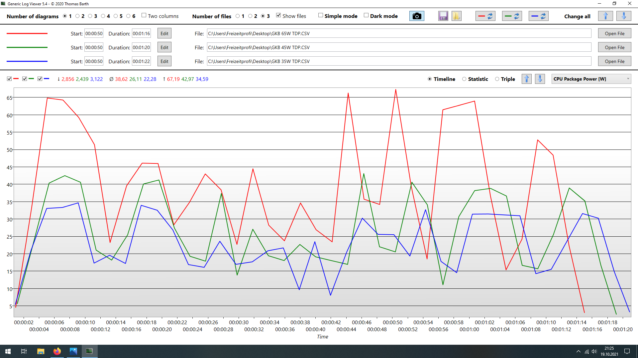Image resolution: width=638 pixels, height=358 pixels.
Task: Click the green line reload button
Action: pyautogui.click(x=512, y=16)
